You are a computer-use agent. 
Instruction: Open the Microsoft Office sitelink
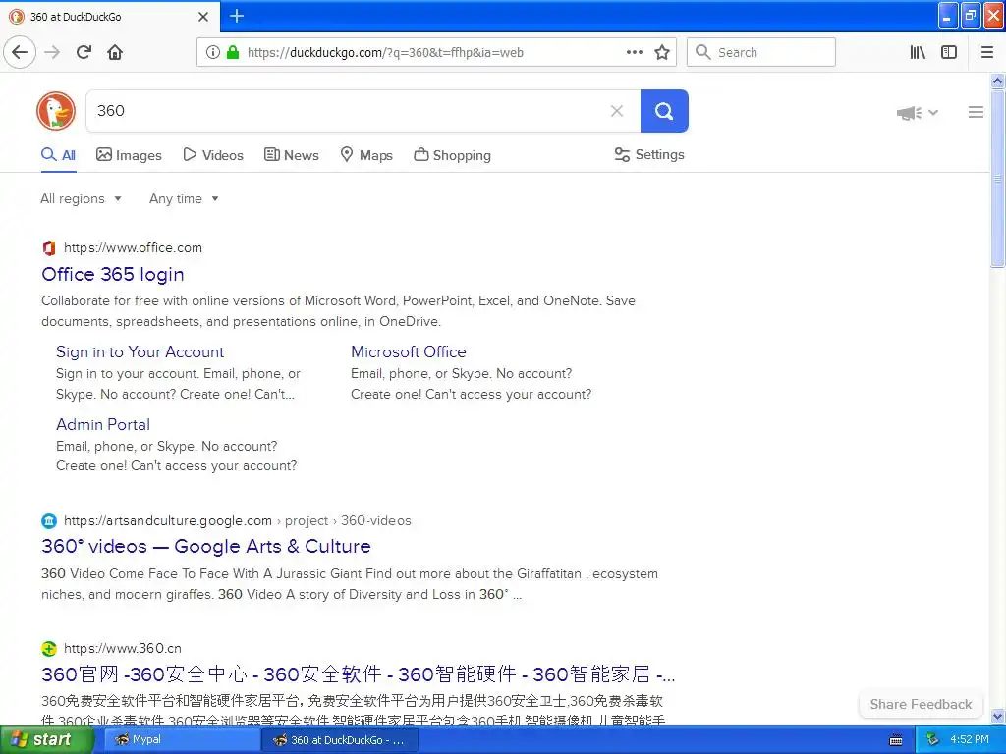coord(409,352)
